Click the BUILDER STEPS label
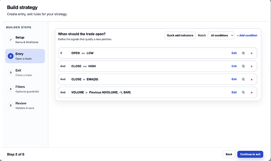This screenshot has height=161, width=271. click(x=19, y=27)
